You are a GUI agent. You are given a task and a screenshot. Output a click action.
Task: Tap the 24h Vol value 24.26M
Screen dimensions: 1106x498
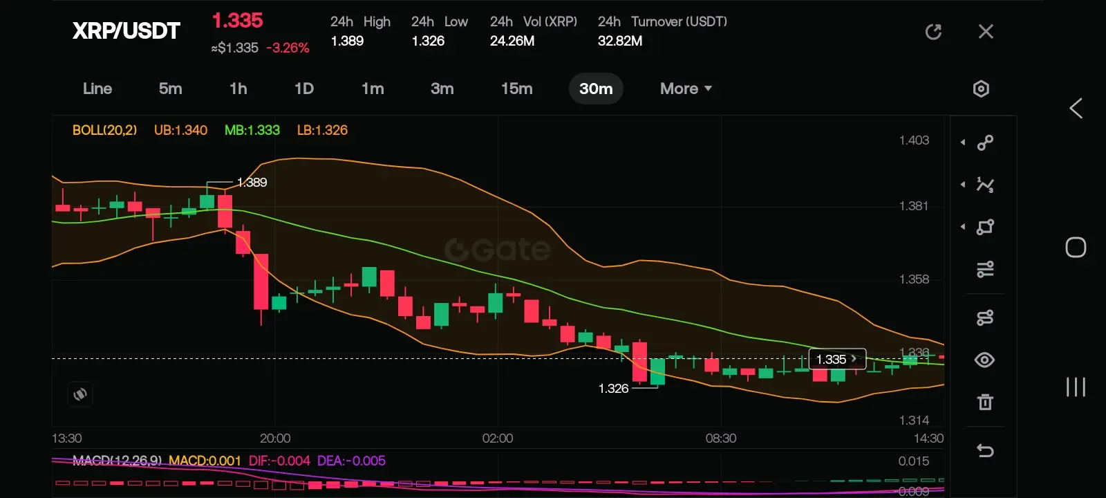click(512, 41)
